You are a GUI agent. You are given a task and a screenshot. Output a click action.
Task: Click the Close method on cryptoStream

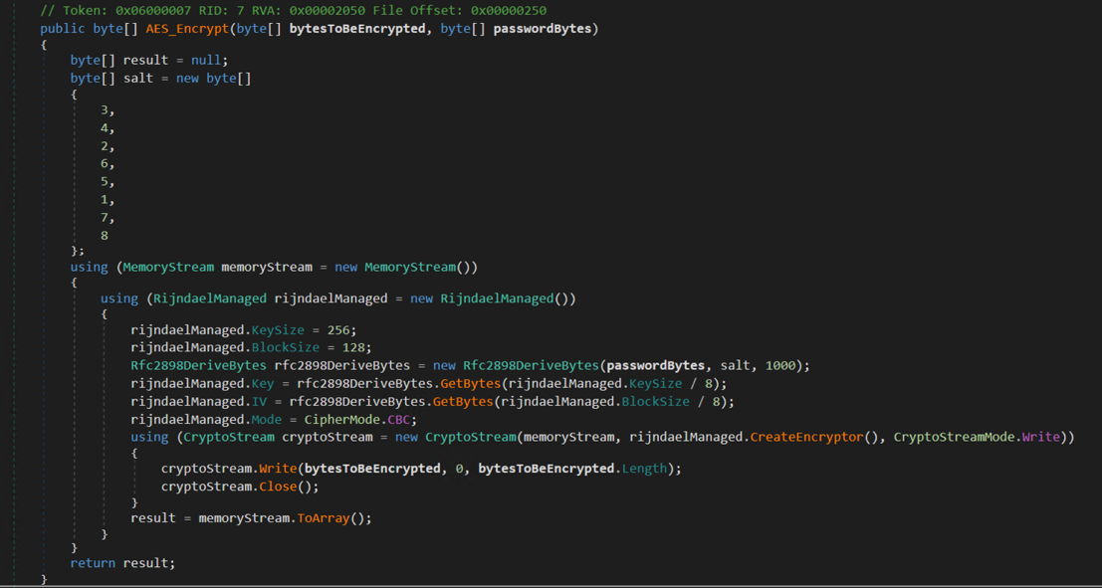275,487
